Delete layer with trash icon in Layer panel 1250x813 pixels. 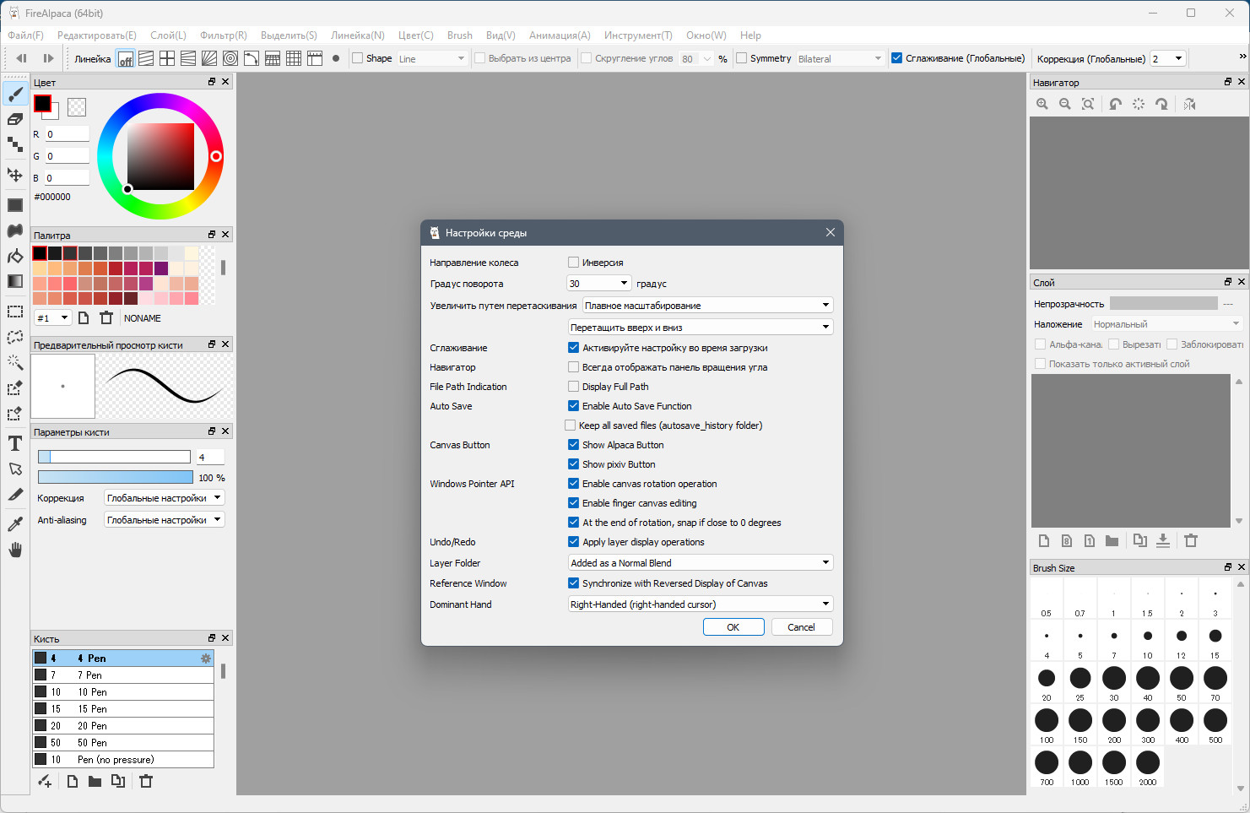point(1191,540)
